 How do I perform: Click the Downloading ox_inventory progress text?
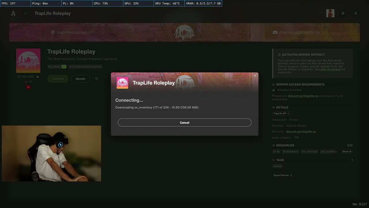click(157, 107)
